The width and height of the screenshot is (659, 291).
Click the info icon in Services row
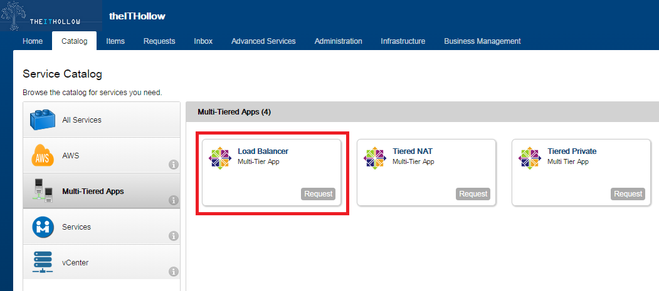tap(174, 237)
